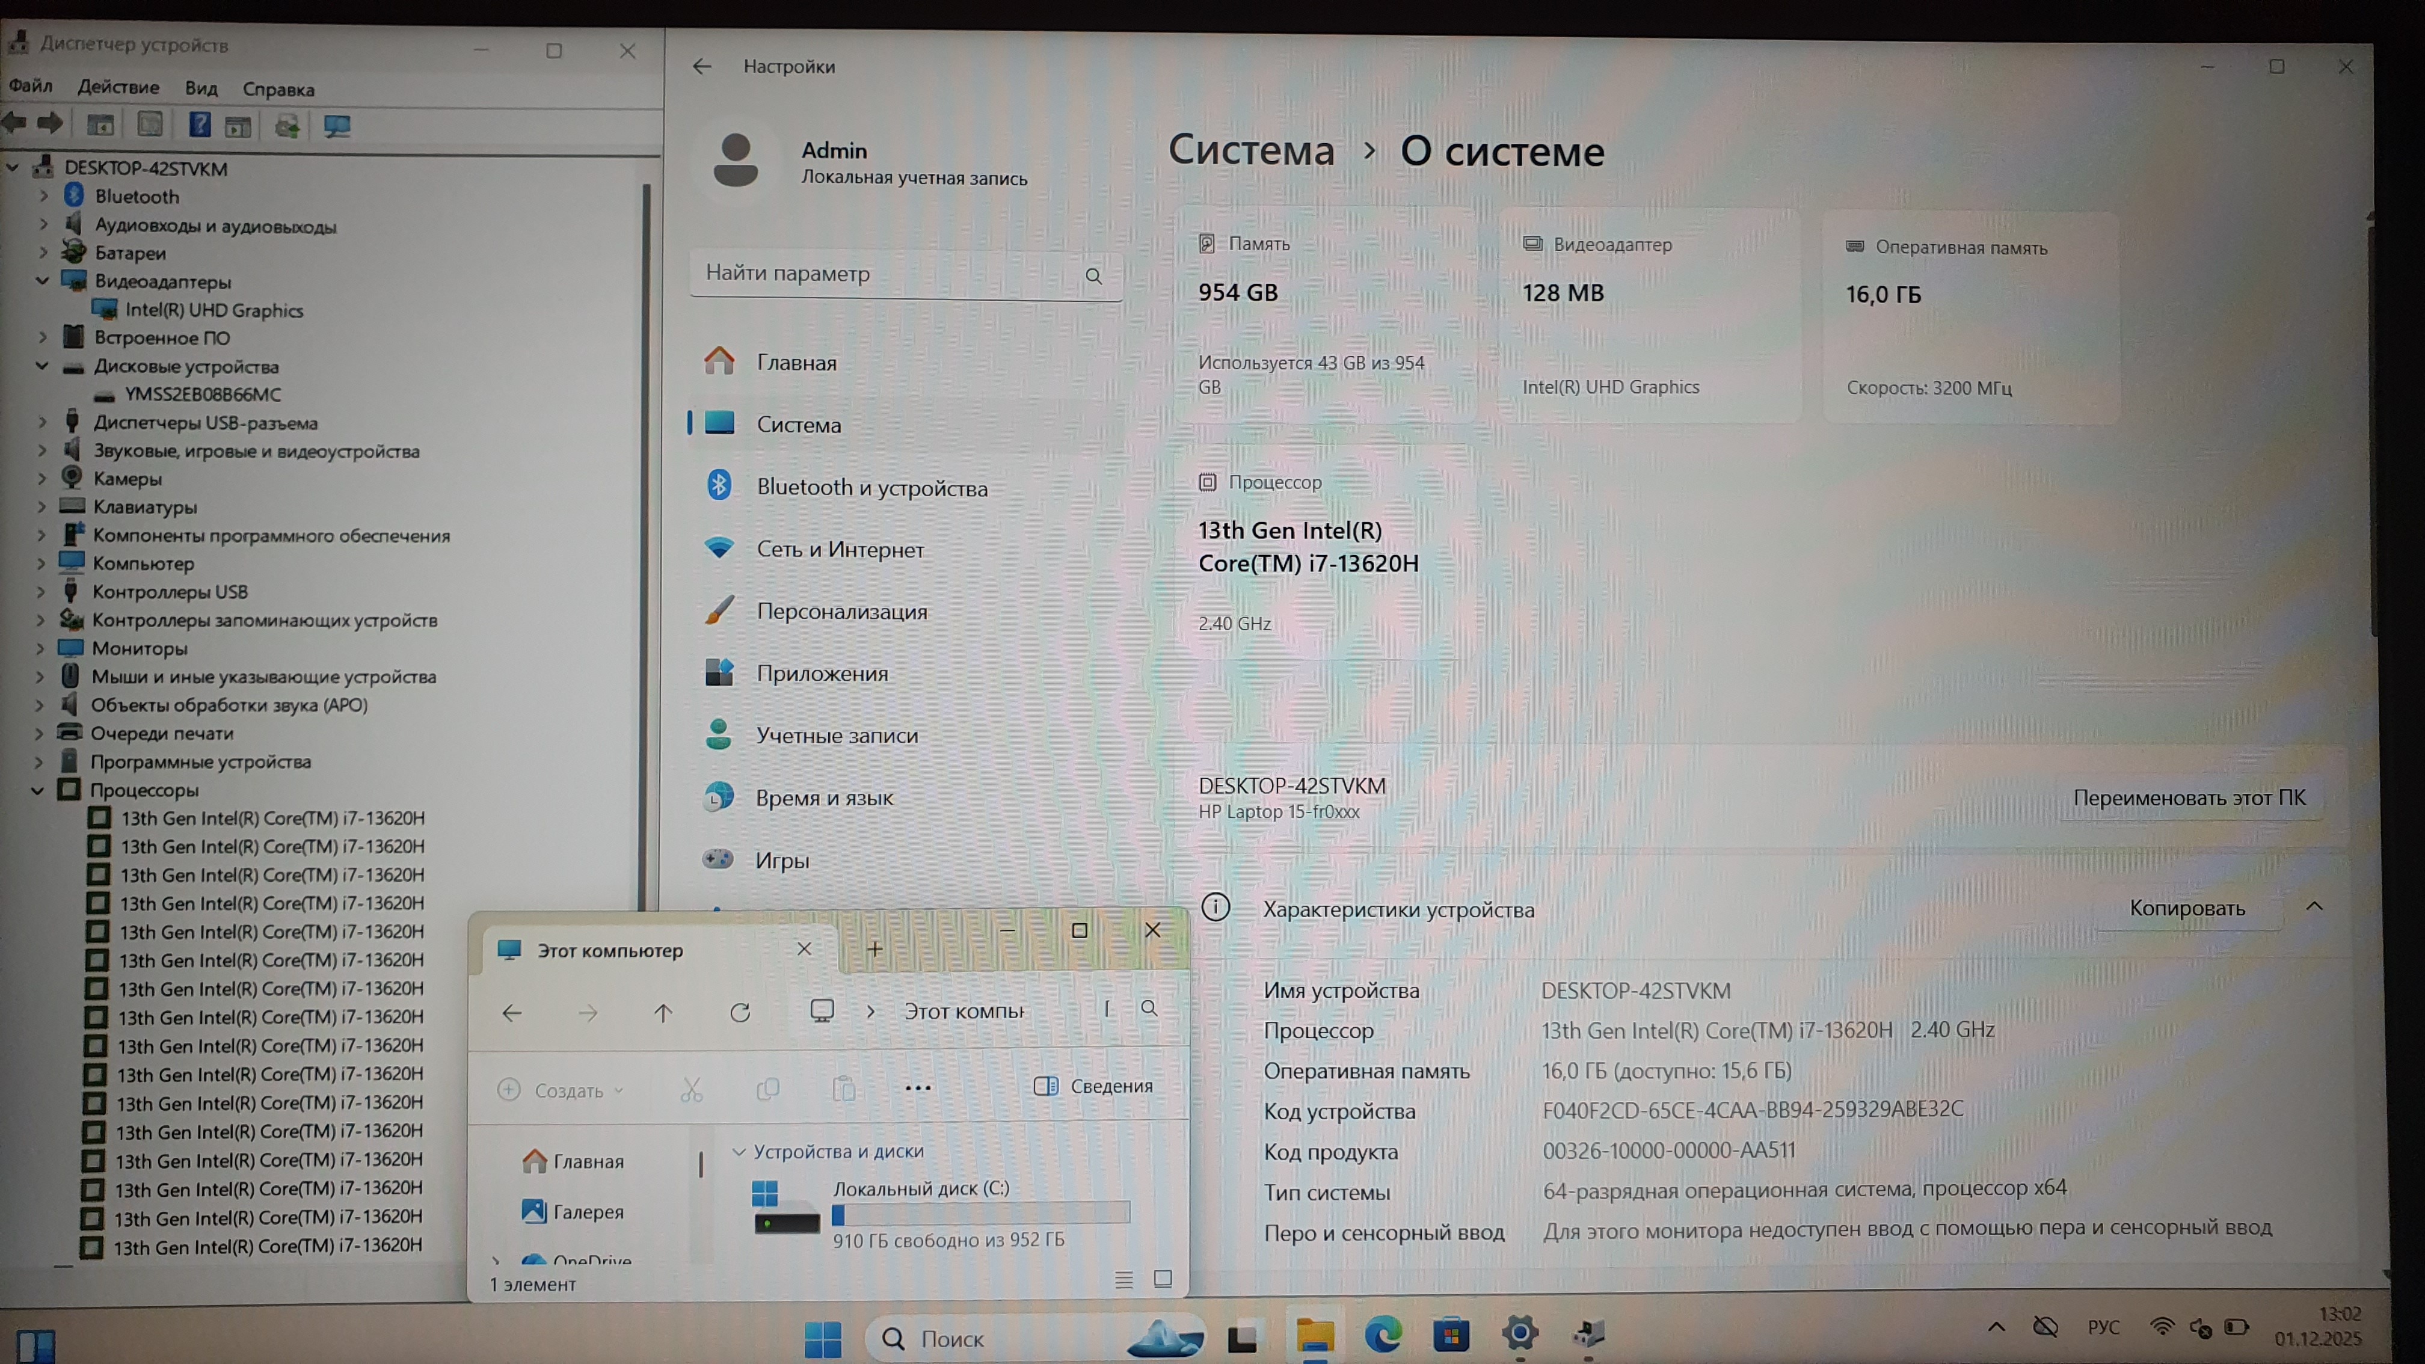This screenshot has height=1364, width=2425.
Task: Click the search icon in Settings search box
Action: (x=1093, y=276)
